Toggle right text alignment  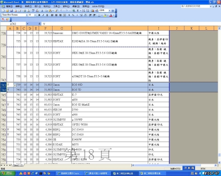60,15
